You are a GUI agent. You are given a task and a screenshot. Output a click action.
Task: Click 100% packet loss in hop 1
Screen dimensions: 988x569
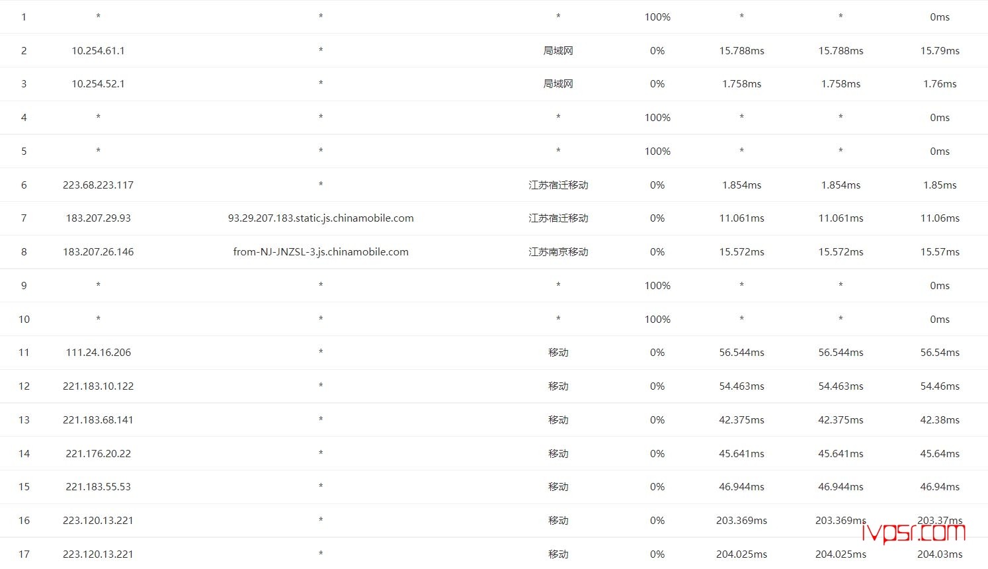click(x=657, y=17)
